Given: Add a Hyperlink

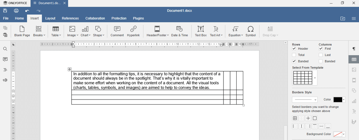Looking at the screenshot, I should point(133,31).
